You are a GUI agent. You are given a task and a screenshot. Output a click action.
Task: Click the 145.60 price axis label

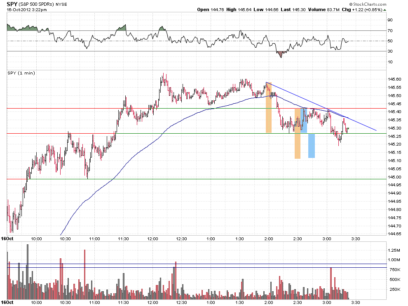click(x=394, y=79)
